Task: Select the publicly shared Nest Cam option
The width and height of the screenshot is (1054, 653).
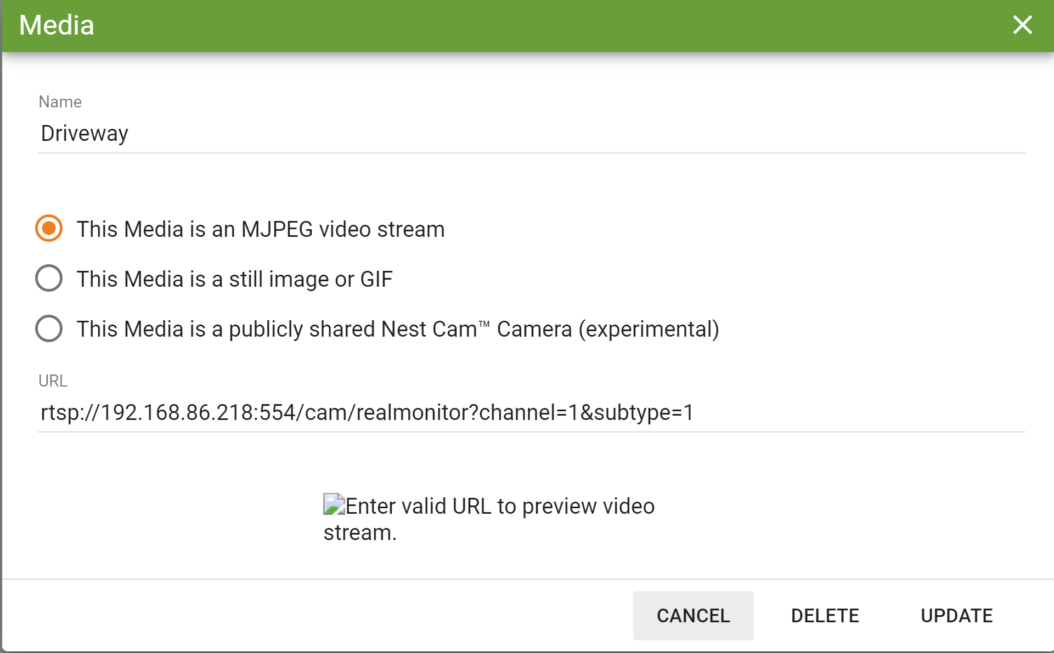Action: (49, 328)
